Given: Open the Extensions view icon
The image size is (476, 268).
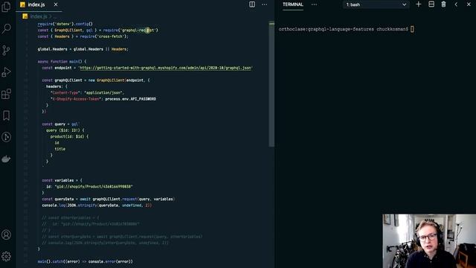Looking at the screenshot, I should tap(6, 94).
